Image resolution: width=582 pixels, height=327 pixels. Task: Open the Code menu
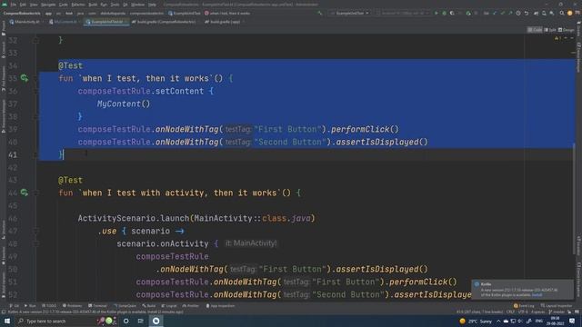click(63, 5)
